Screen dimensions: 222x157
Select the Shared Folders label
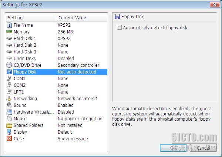pyautogui.click(x=28, y=125)
